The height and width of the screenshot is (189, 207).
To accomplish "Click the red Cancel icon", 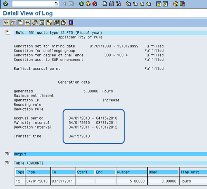I will [x=95, y=4].
